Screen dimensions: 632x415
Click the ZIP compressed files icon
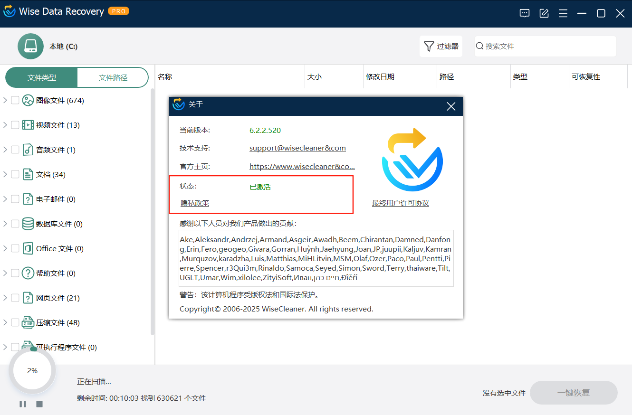click(28, 322)
